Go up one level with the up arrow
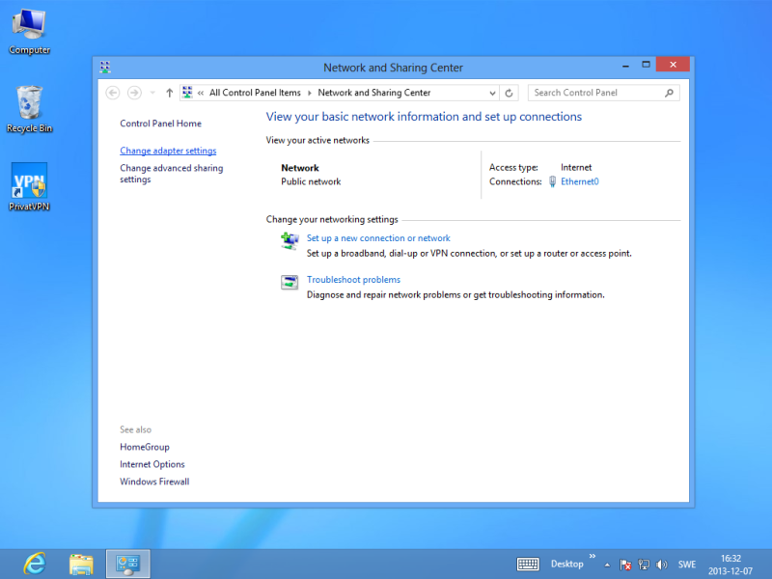The height and width of the screenshot is (579, 772). (170, 93)
